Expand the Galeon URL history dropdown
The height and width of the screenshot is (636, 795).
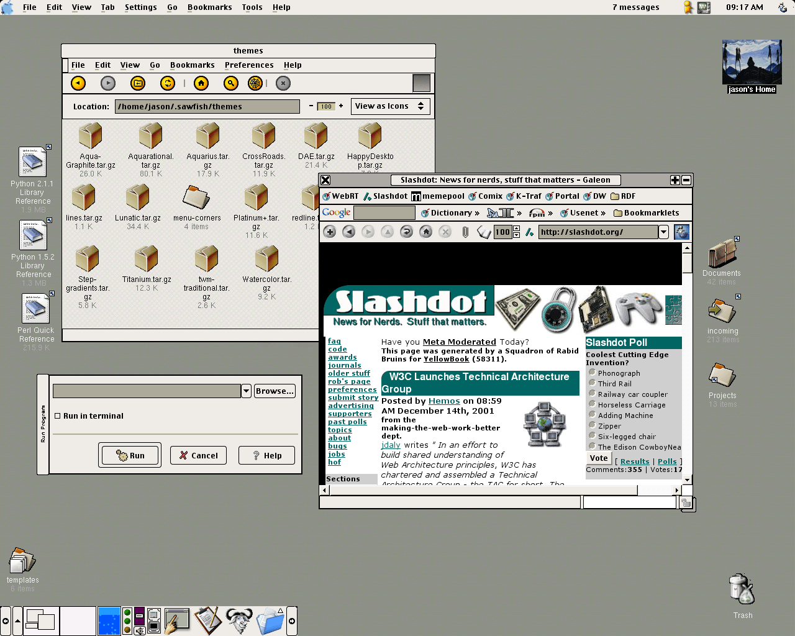(x=663, y=232)
